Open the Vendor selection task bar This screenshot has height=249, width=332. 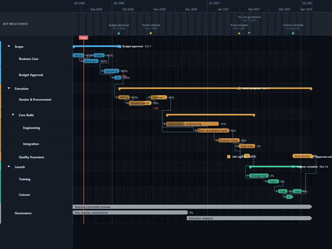[x=140, y=103]
